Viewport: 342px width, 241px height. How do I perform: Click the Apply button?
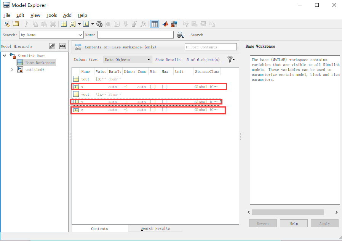pos(324,223)
